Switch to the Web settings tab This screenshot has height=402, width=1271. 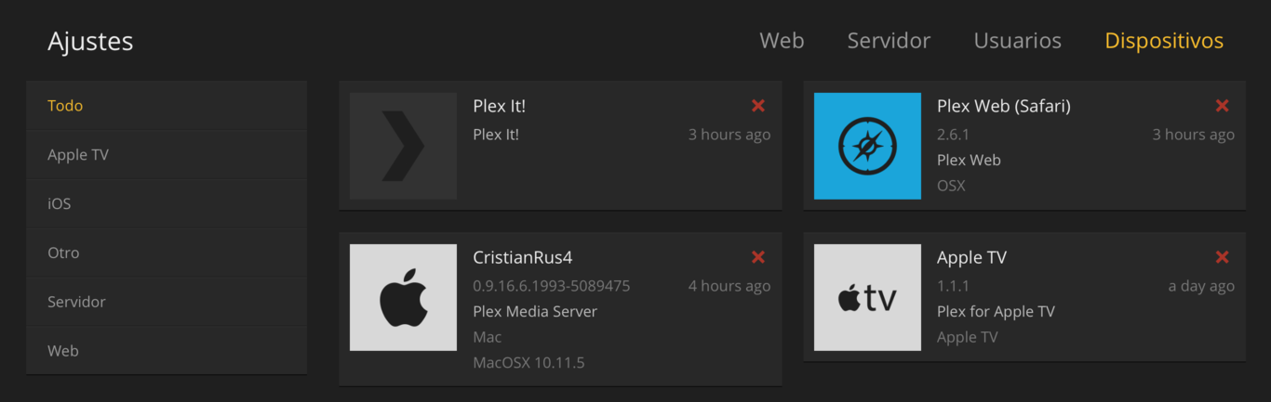click(x=782, y=41)
